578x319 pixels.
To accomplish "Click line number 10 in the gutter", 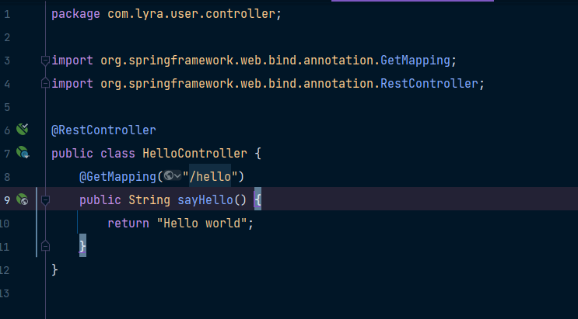I will coord(5,224).
